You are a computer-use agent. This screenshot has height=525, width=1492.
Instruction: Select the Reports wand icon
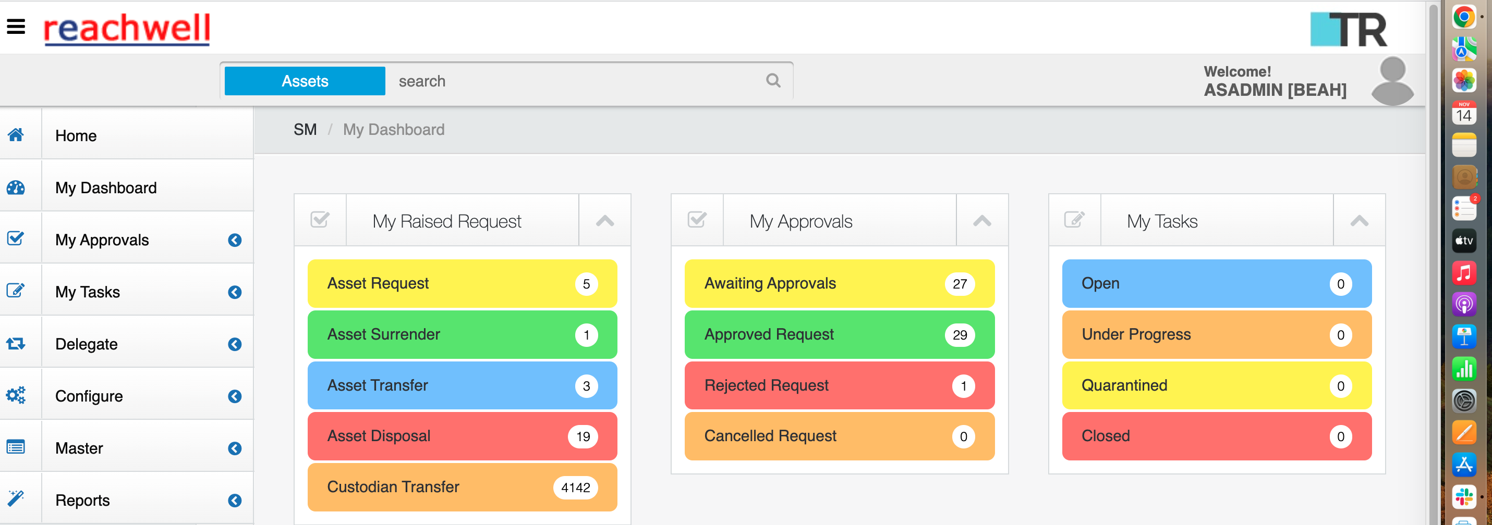16,498
